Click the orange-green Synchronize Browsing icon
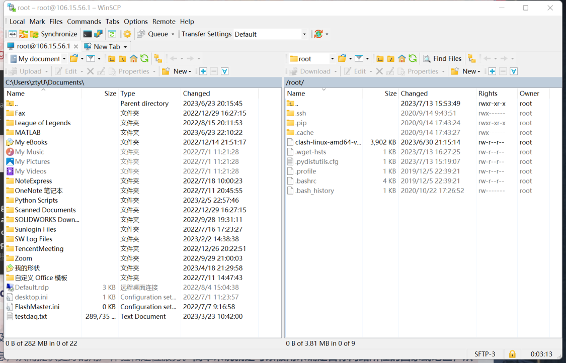The height and width of the screenshot is (363, 566). (x=24, y=34)
